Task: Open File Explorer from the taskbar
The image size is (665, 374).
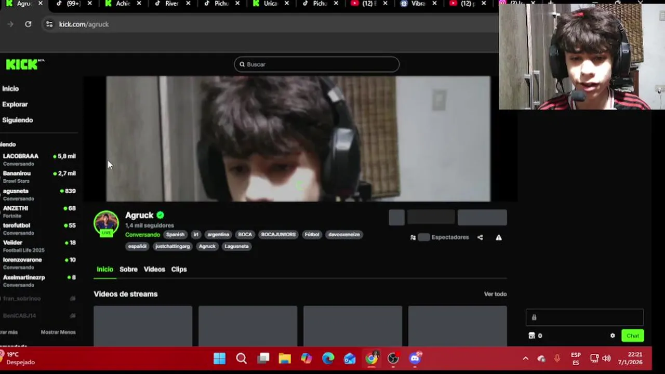Action: coord(285,358)
